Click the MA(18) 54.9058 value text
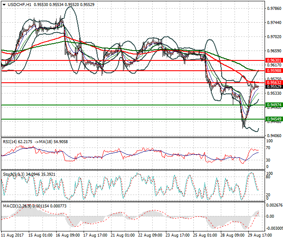 pyautogui.click(x=53, y=142)
